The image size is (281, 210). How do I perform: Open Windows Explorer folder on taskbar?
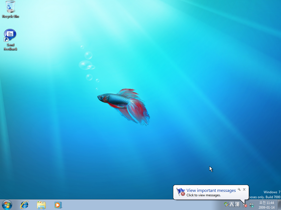tap(41, 205)
